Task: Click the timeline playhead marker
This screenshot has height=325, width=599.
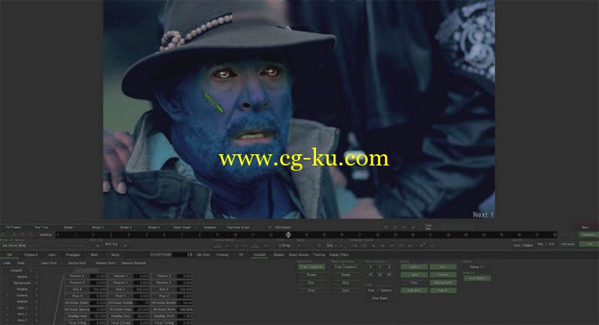Action: pos(288,235)
